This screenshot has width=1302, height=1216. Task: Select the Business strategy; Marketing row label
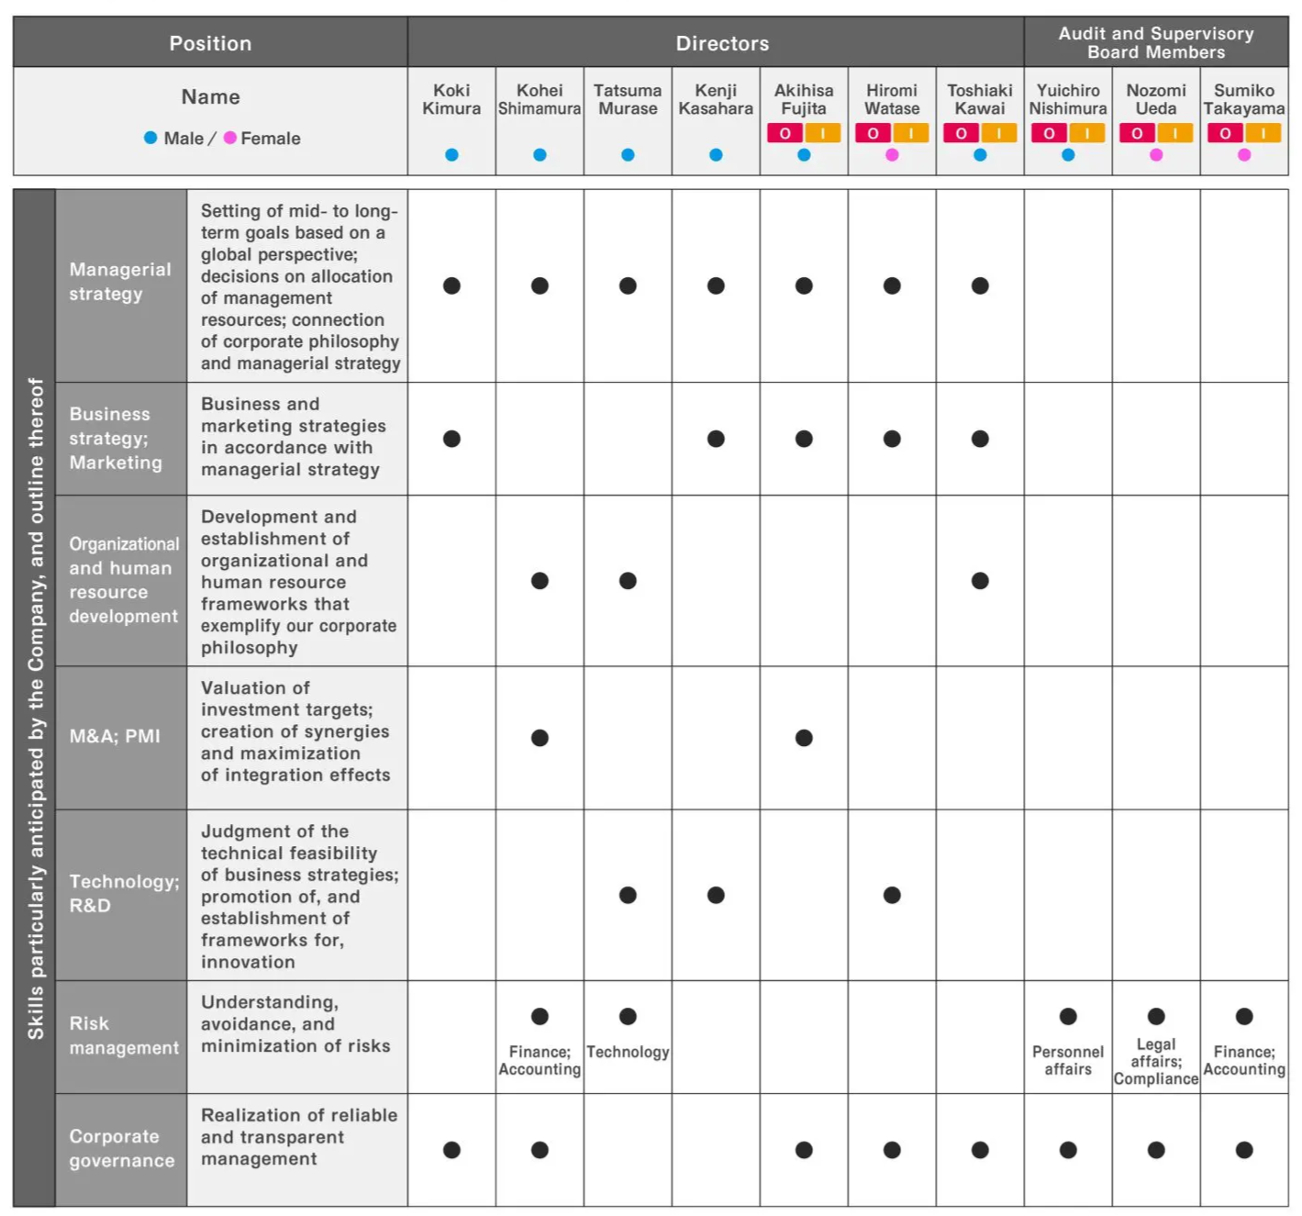pyautogui.click(x=116, y=439)
